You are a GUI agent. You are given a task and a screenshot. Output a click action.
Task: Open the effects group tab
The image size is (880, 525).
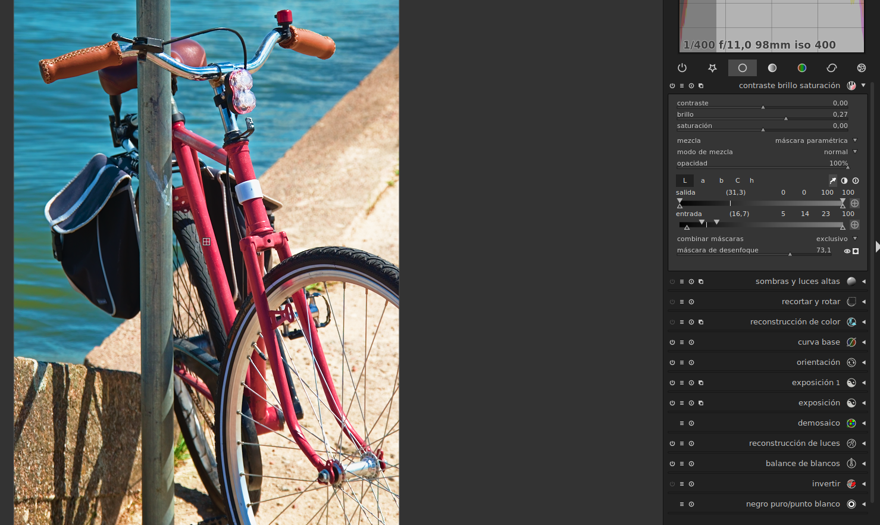[861, 68]
